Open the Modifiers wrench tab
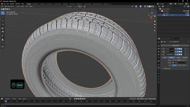The image size is (190, 107). point(159,68)
